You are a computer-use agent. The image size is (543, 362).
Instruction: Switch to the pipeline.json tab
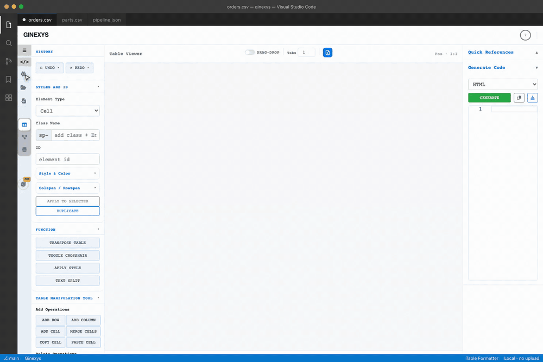click(106, 20)
